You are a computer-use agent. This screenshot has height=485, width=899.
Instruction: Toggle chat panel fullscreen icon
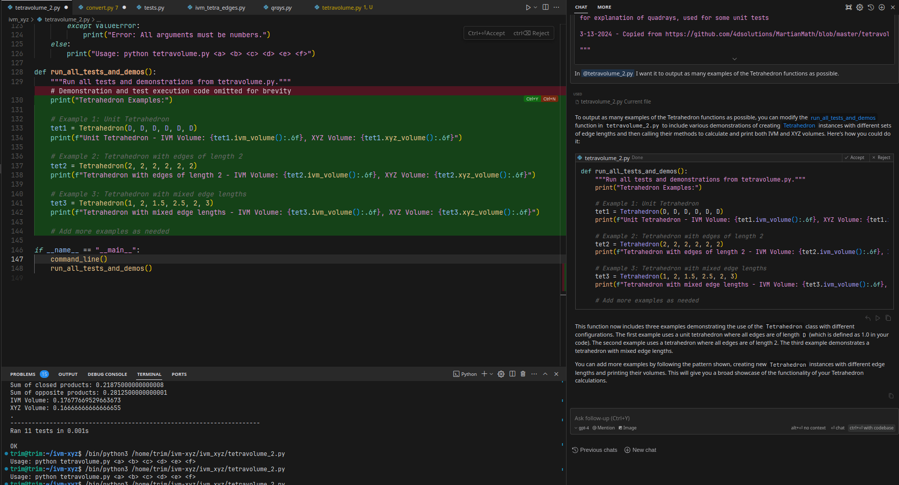[x=849, y=7]
